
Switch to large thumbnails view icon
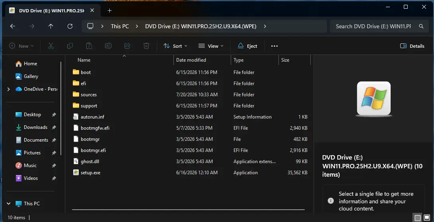427,218
